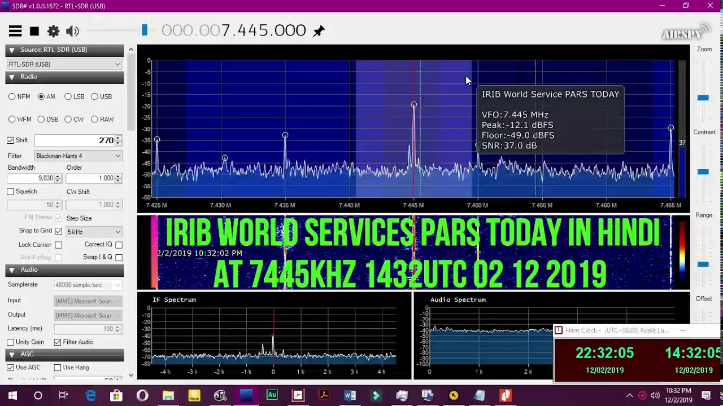Open the audio Output device dropdown
Screen dimensions: 723x406
(88, 315)
